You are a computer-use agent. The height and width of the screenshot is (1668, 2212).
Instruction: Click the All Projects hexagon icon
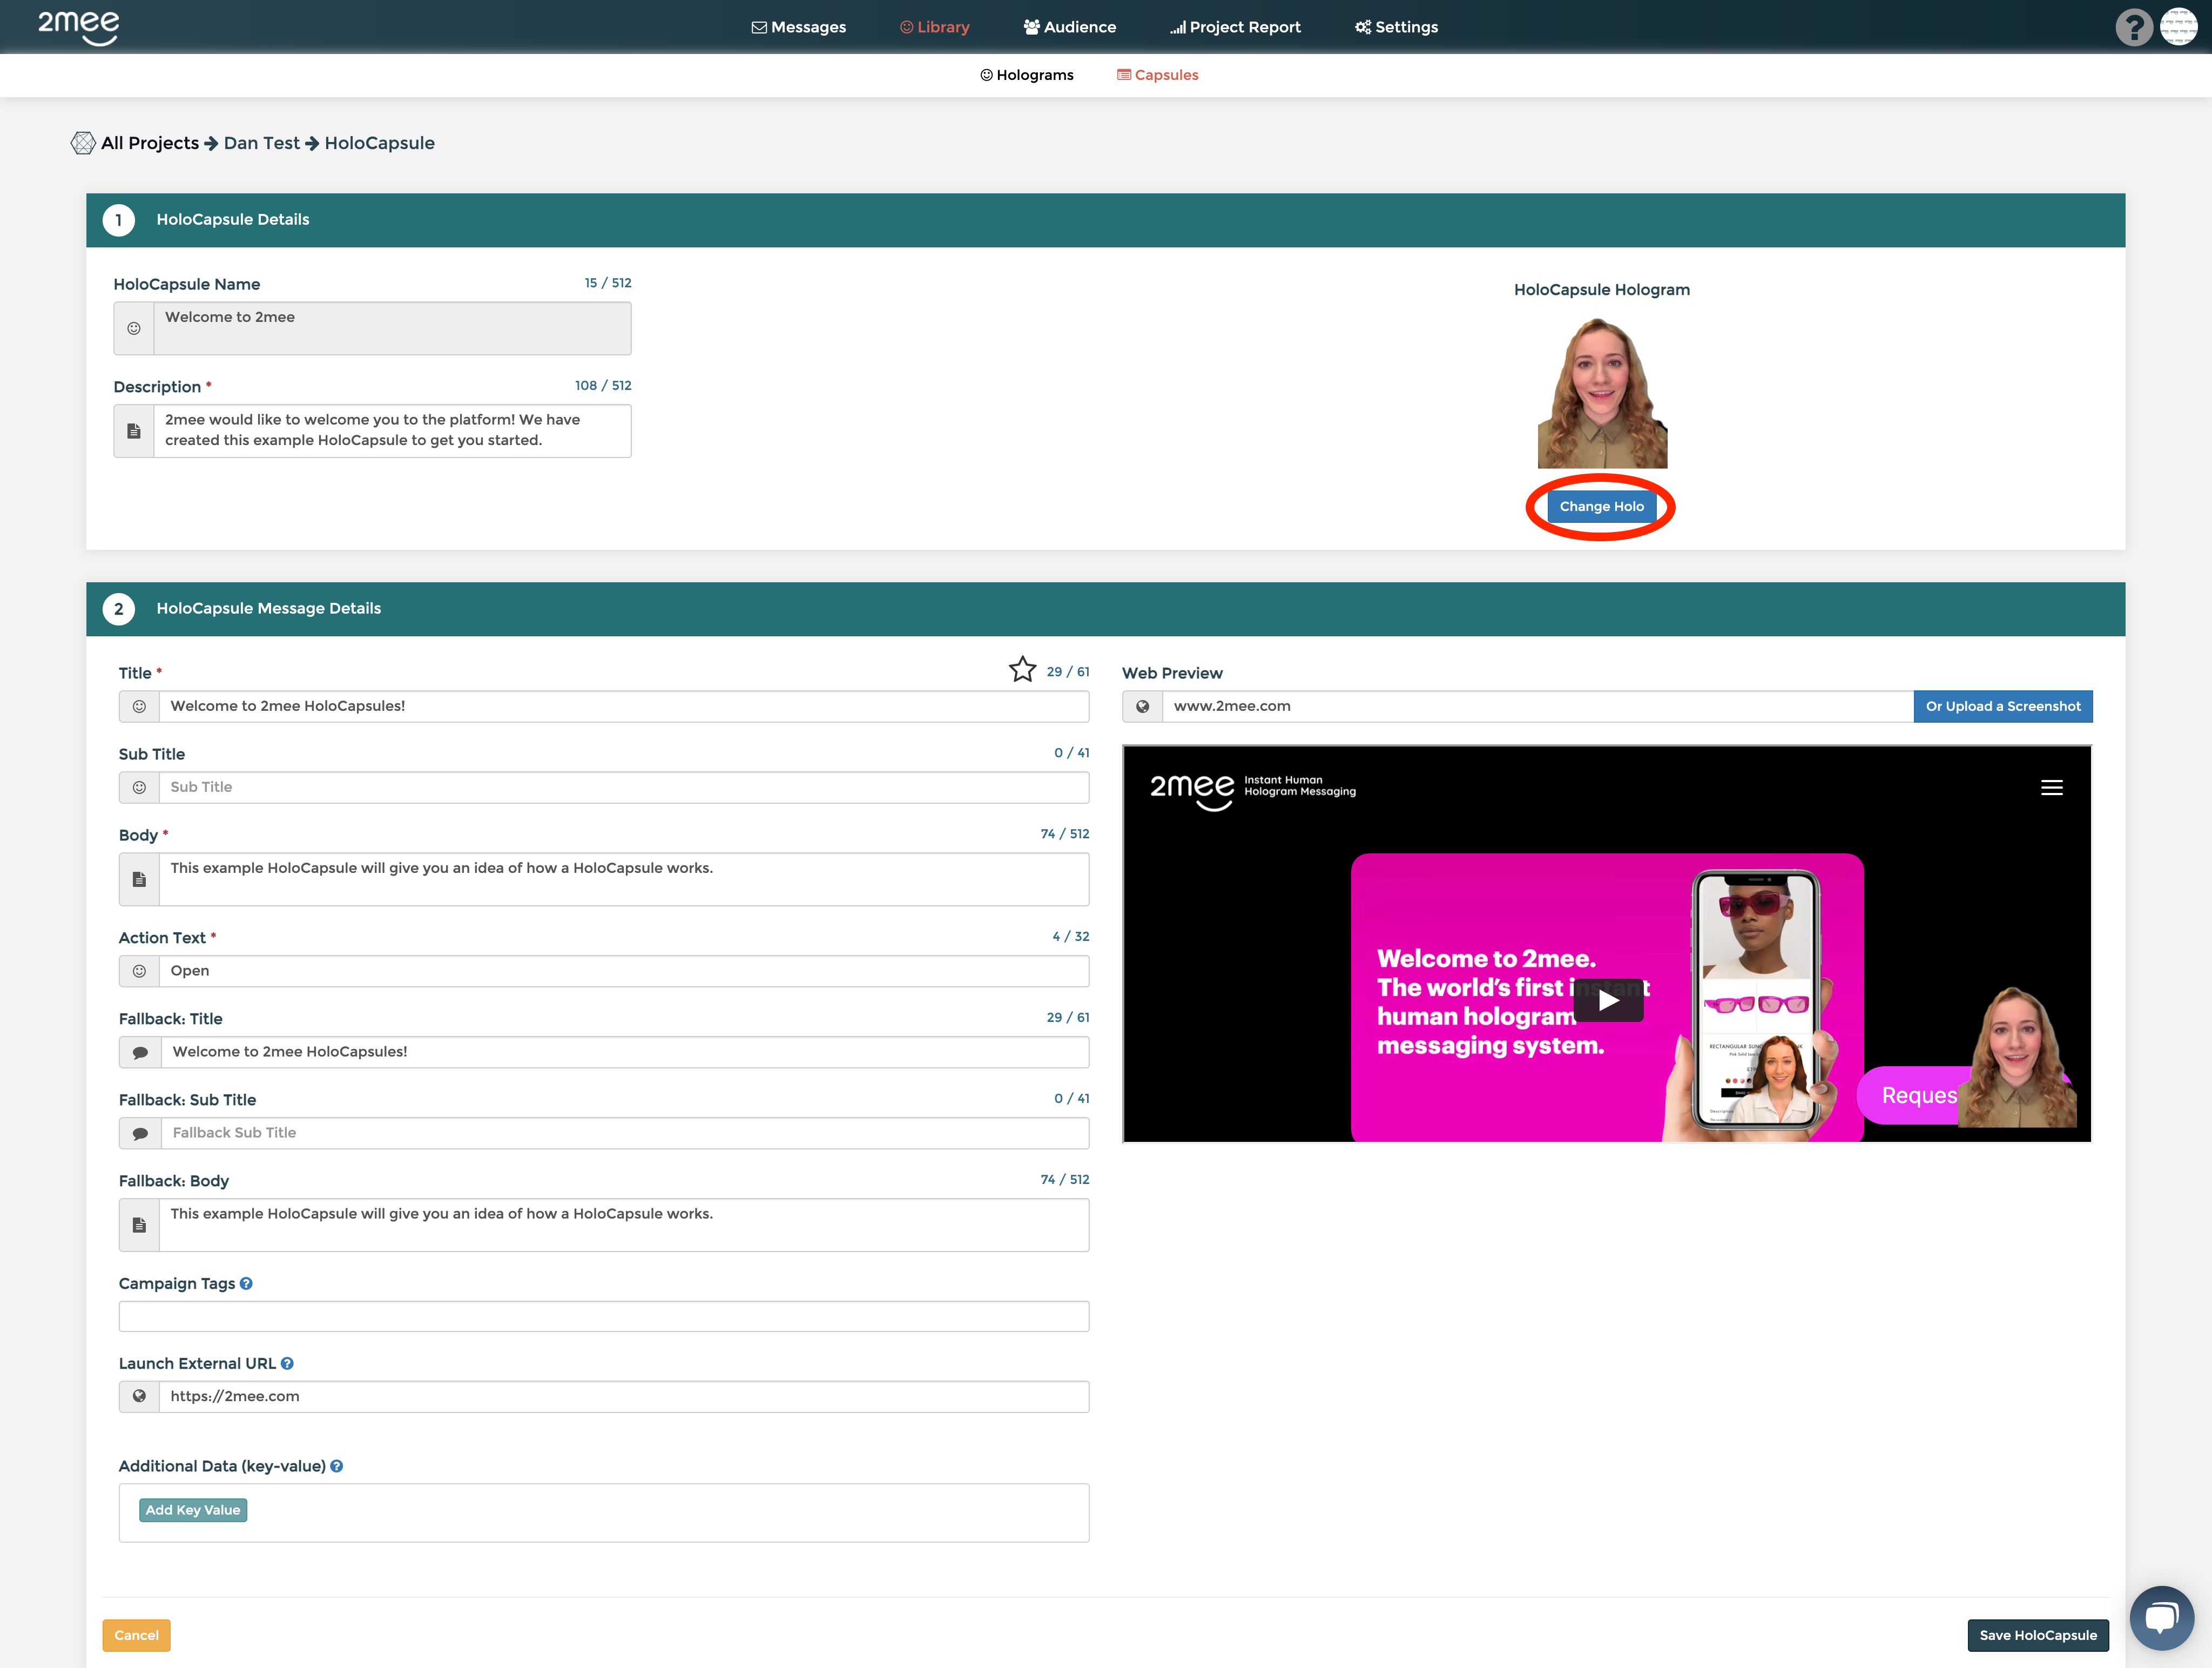83,143
